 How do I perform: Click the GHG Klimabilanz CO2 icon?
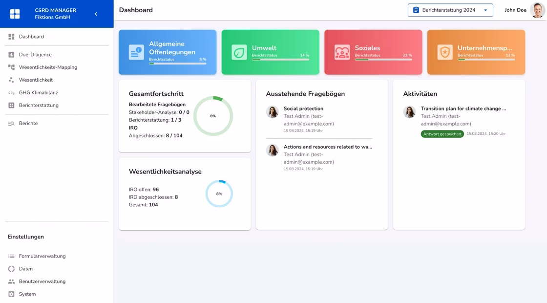pos(11,92)
